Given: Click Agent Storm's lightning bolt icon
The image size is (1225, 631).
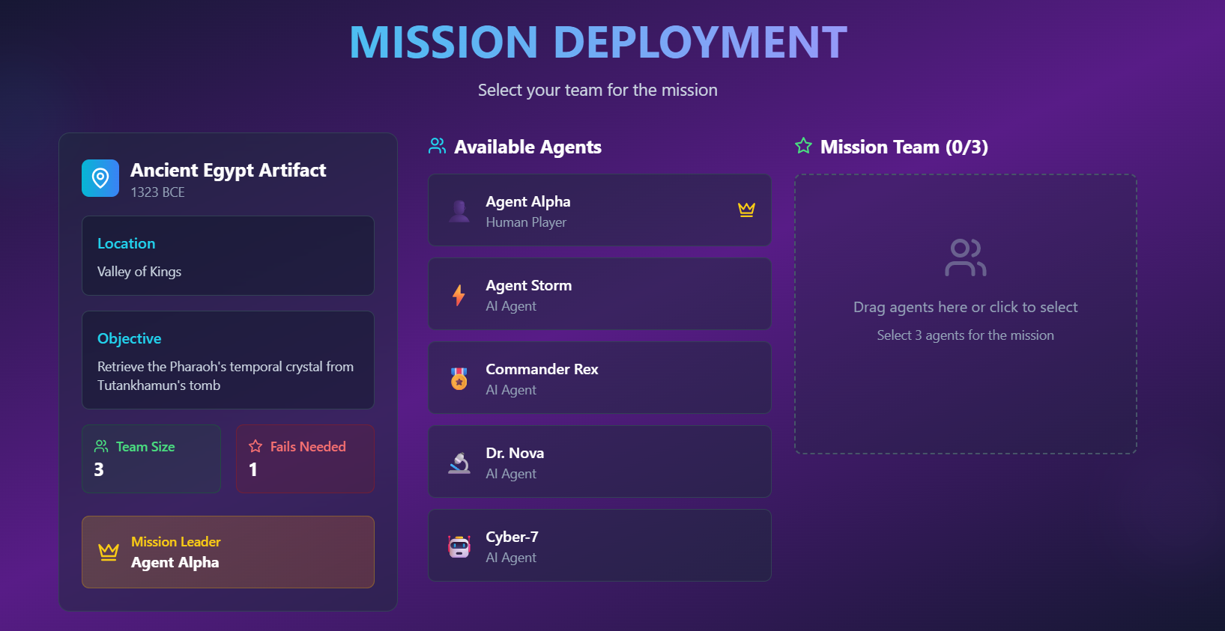Looking at the screenshot, I should coord(459,295).
